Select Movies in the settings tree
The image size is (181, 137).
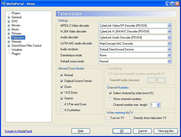(16, 25)
